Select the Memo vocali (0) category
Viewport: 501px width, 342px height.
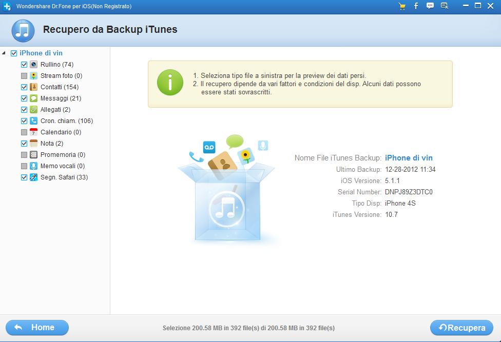63,166
